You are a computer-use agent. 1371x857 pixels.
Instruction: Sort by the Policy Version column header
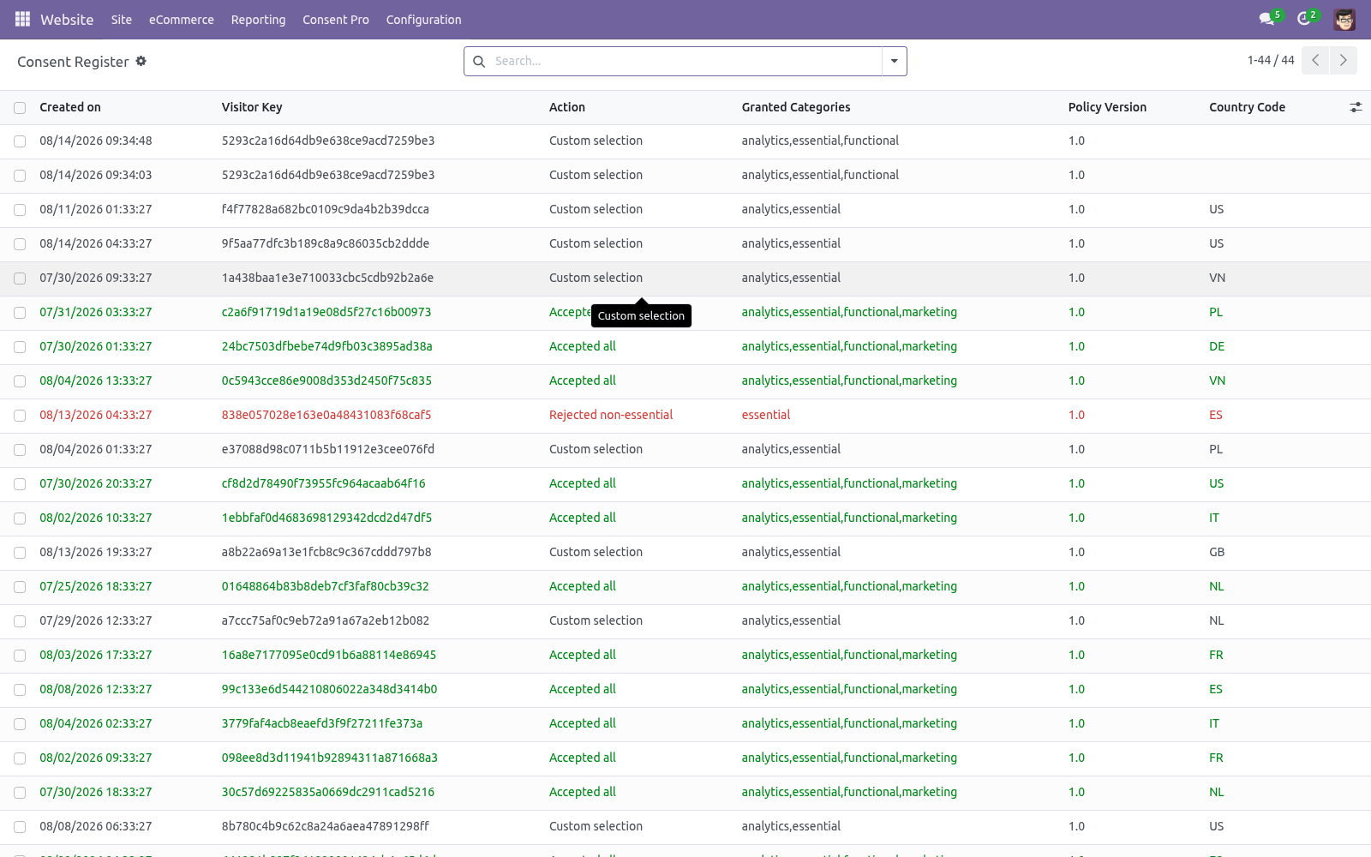point(1107,107)
